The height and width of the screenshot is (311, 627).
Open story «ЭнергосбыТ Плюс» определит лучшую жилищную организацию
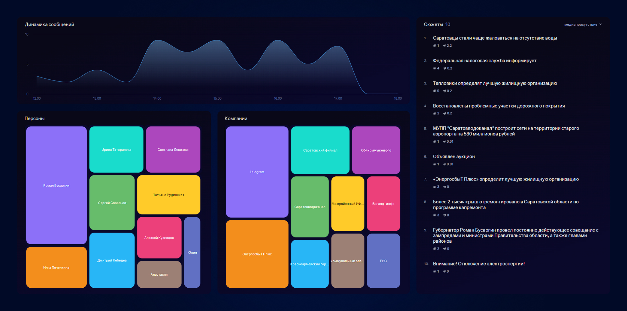[506, 179]
